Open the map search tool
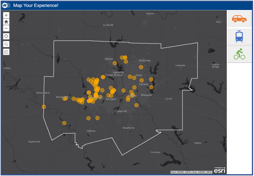Image resolution: width=254 pixels, height=176 pixels. (6, 44)
